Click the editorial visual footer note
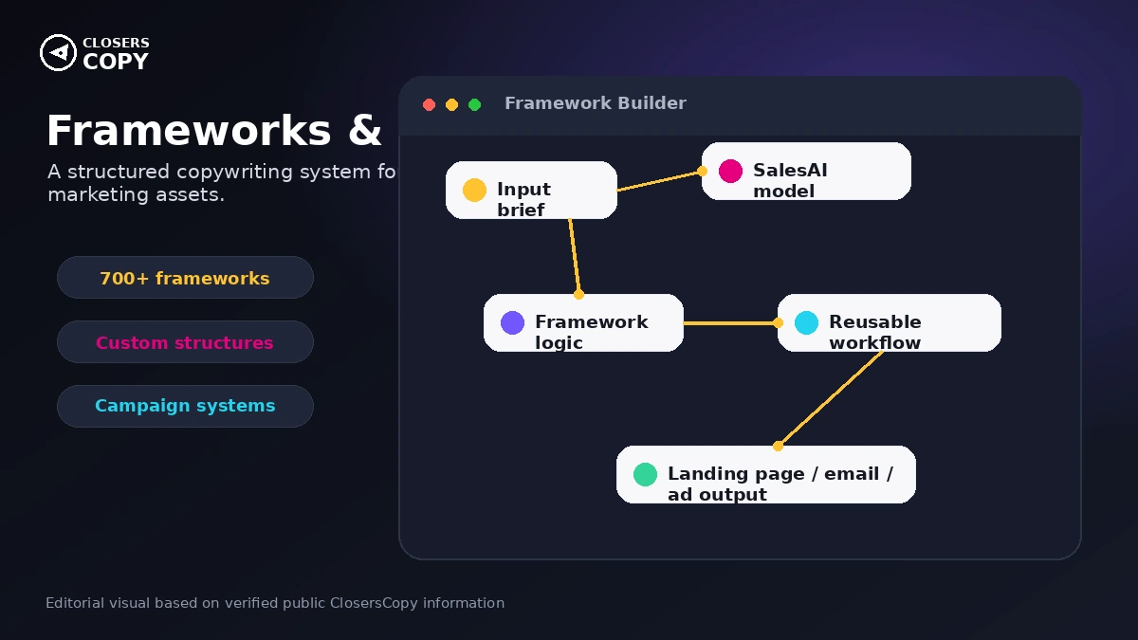The width and height of the screenshot is (1138, 640). 275,603
